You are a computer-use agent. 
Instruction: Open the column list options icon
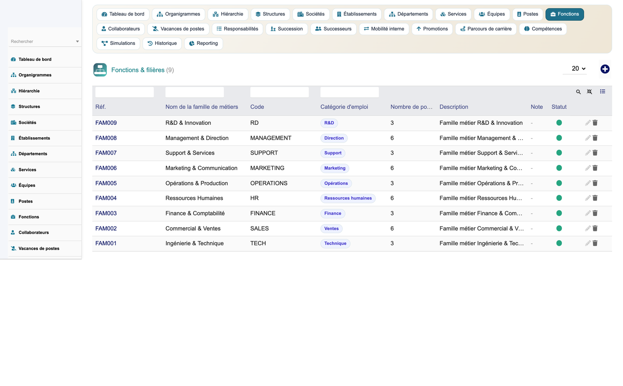(x=602, y=92)
